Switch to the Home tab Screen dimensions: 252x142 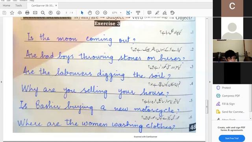coord(7,6)
